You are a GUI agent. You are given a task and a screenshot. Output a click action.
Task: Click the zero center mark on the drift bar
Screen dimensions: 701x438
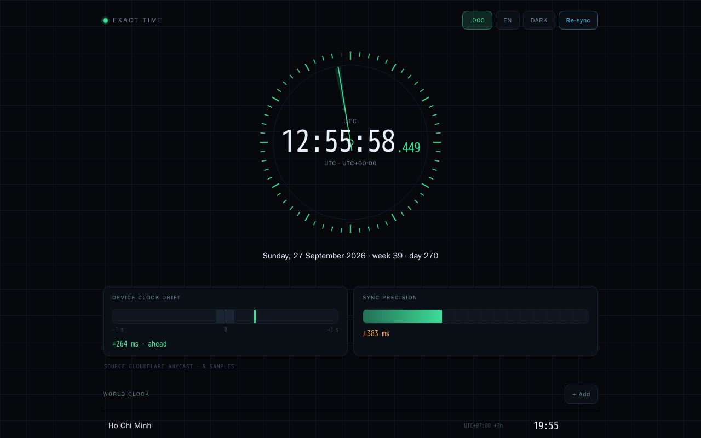point(226,316)
